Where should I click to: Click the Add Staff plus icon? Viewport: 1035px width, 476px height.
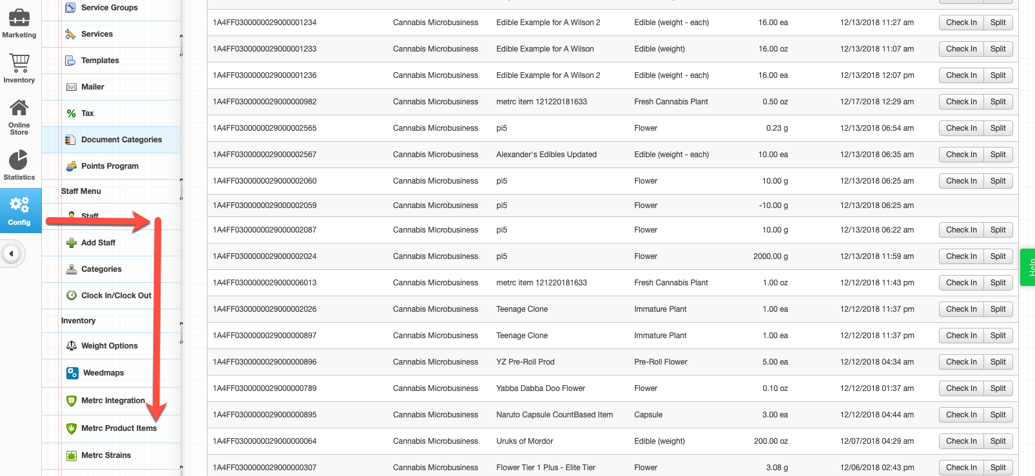coord(71,243)
